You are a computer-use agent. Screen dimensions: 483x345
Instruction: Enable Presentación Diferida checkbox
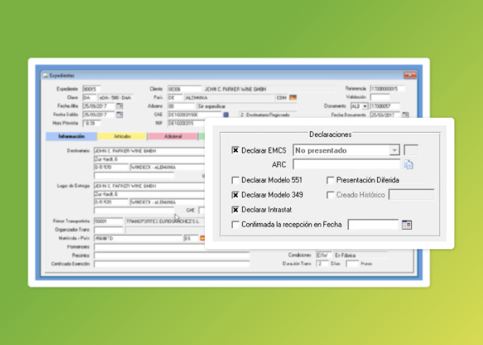(x=330, y=180)
